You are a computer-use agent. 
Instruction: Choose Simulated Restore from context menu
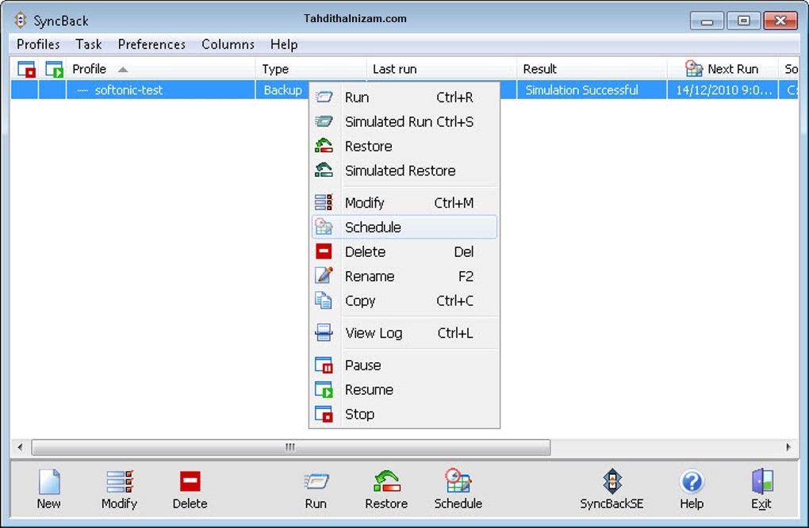tap(404, 170)
